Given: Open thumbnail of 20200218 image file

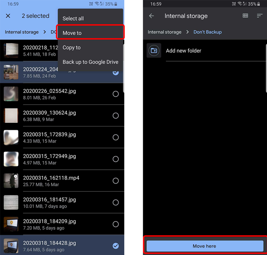Looking at the screenshot, I should tap(11, 50).
